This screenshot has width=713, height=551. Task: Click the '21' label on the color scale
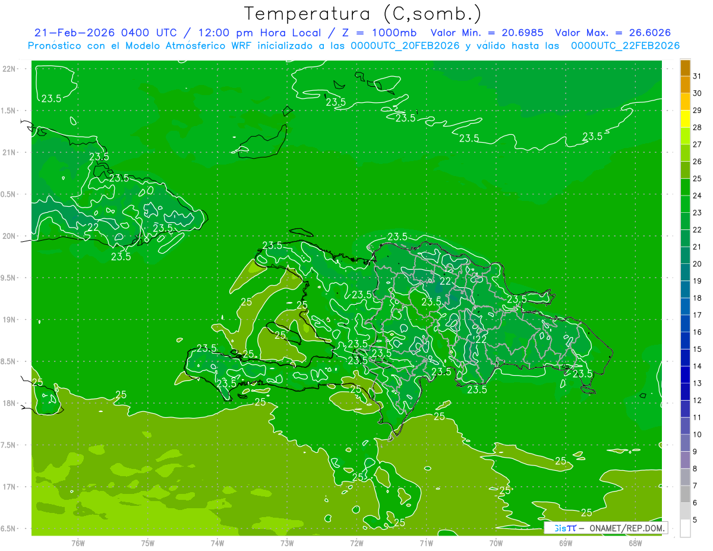pyautogui.click(x=698, y=247)
